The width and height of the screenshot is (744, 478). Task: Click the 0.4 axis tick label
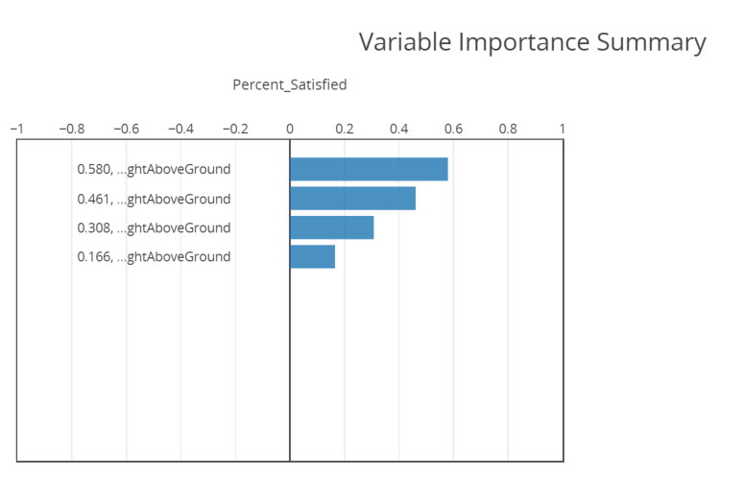point(398,128)
